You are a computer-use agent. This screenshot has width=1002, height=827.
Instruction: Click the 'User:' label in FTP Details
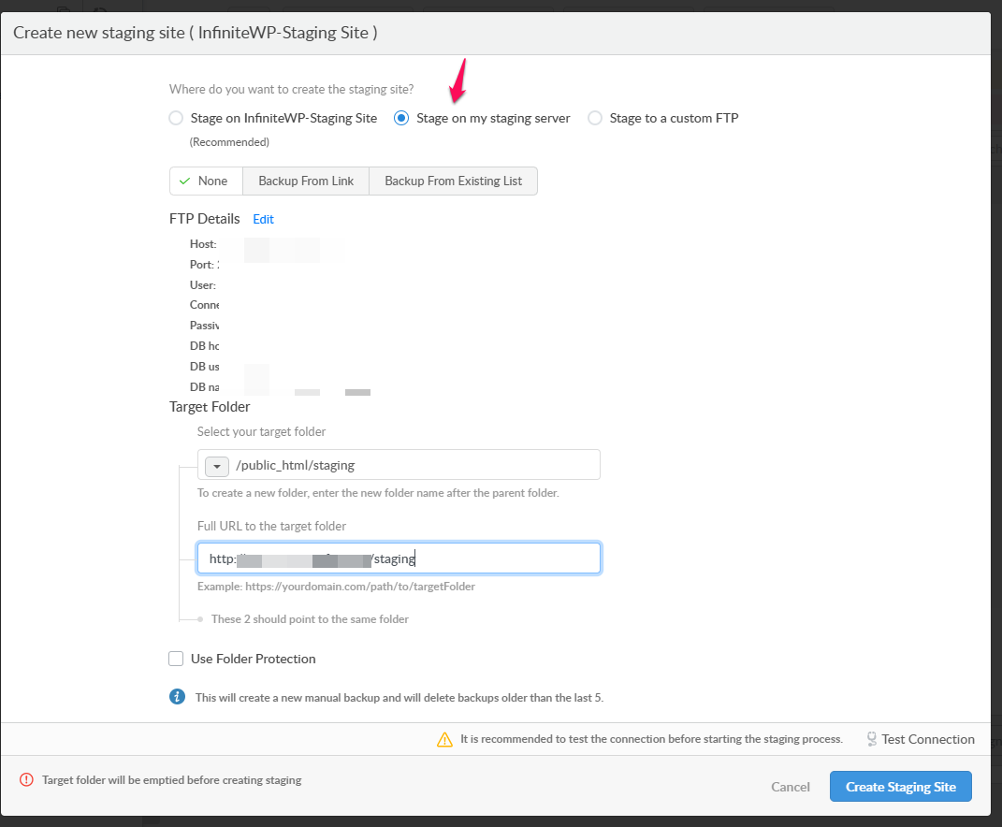point(203,285)
